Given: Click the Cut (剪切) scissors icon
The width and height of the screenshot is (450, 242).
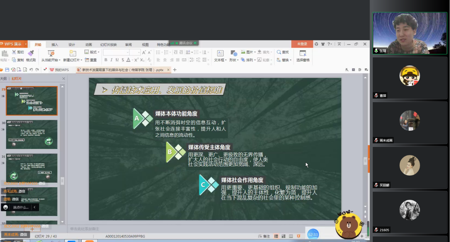Looking at the screenshot, I should [14, 52].
